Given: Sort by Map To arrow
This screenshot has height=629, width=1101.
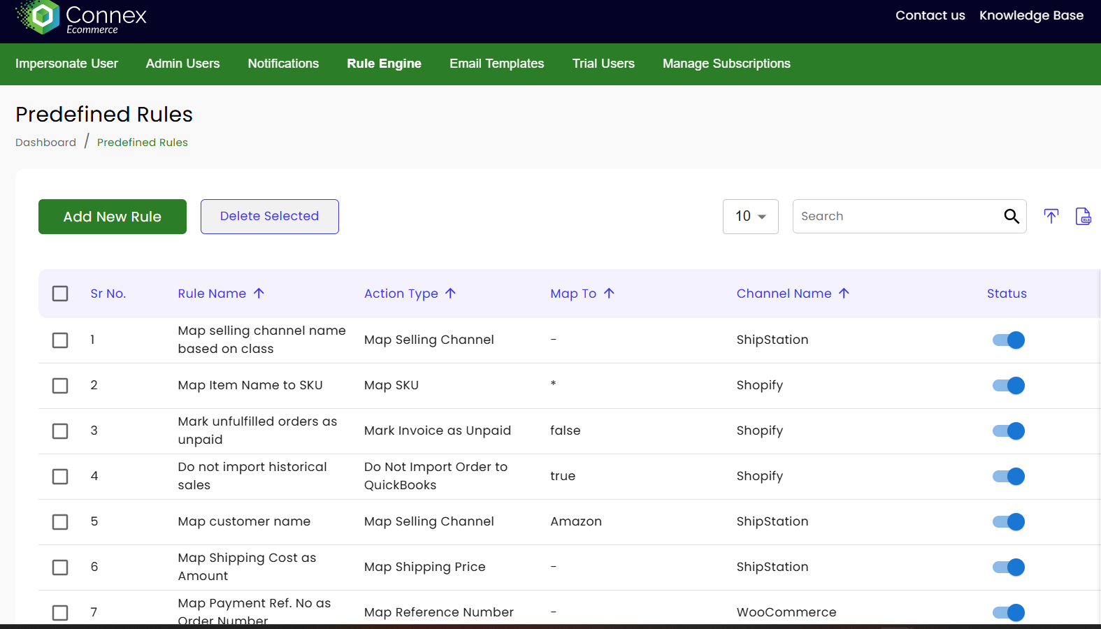Looking at the screenshot, I should (609, 294).
